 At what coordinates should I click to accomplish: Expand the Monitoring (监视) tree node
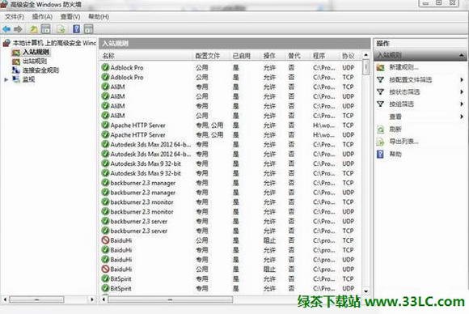6,79
